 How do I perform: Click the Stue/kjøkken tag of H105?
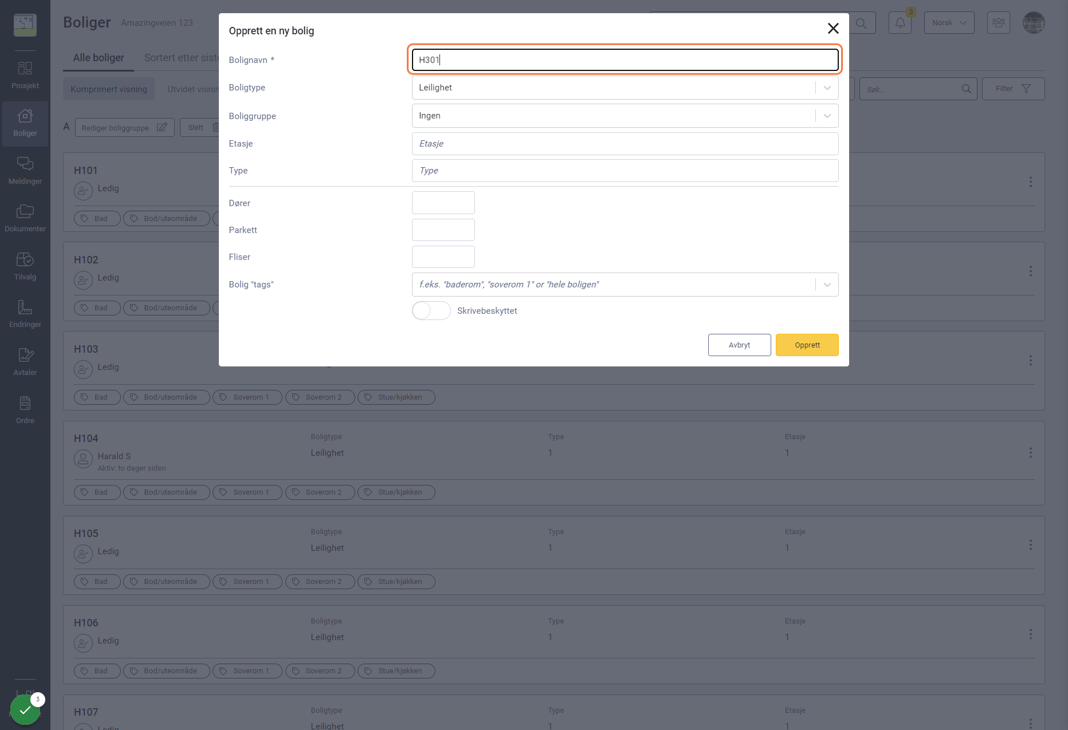pyautogui.click(x=396, y=582)
